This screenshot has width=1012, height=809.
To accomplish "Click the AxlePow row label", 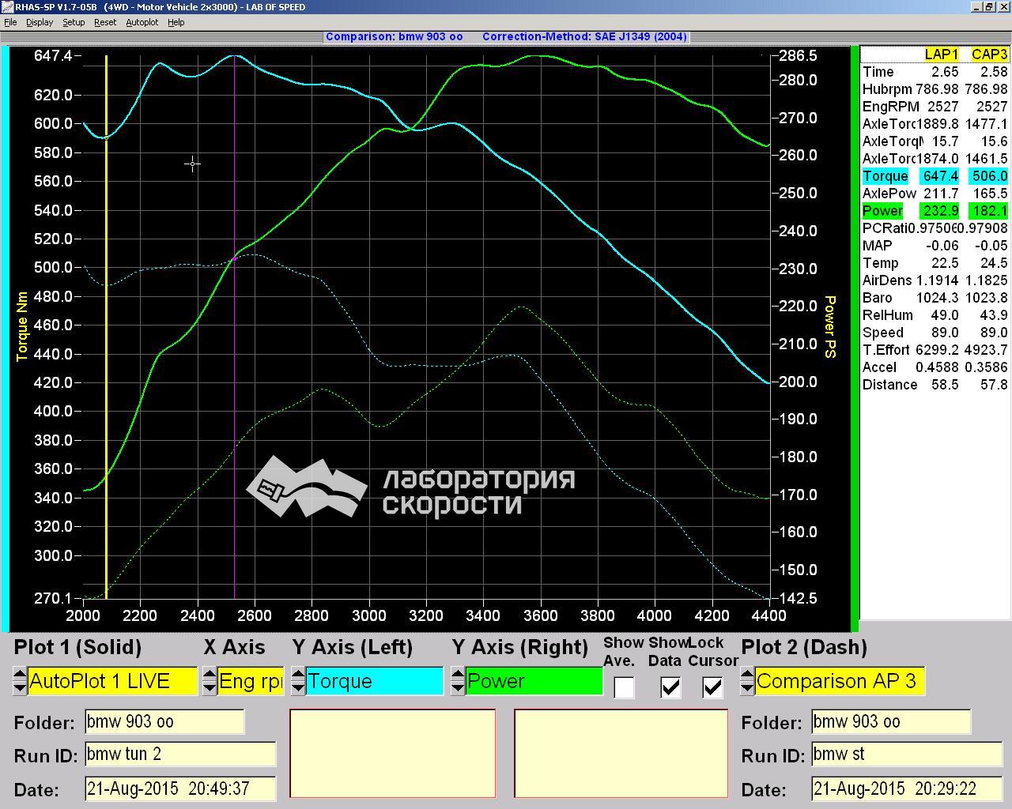I will 889,194.
